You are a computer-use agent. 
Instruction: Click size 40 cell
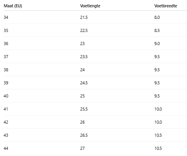point(6,96)
